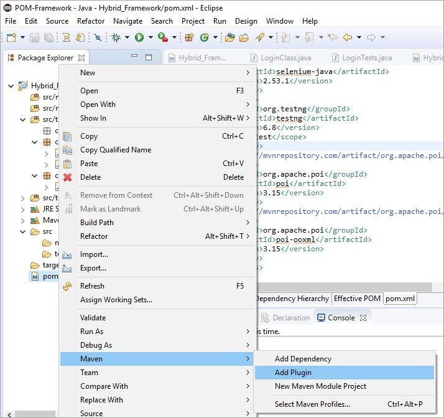Click the poi-ooxml artifactId text
The width and height of the screenshot is (444, 418).
coord(295,239)
